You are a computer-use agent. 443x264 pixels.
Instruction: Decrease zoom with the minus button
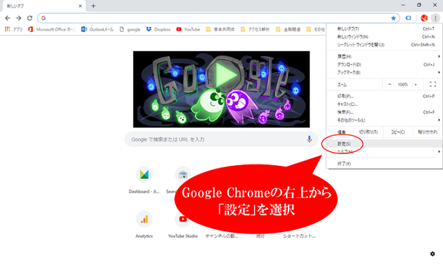pyautogui.click(x=390, y=84)
